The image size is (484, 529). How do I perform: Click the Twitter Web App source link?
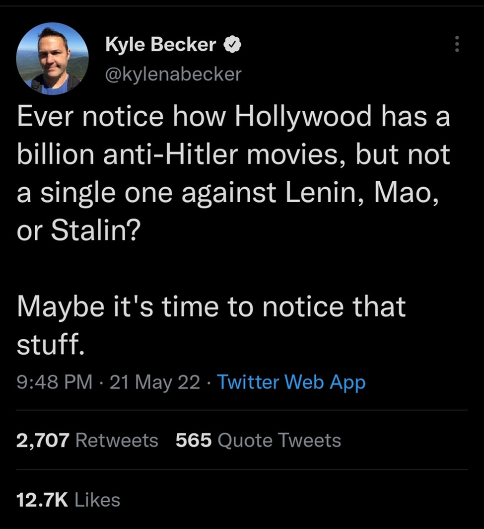click(x=291, y=382)
